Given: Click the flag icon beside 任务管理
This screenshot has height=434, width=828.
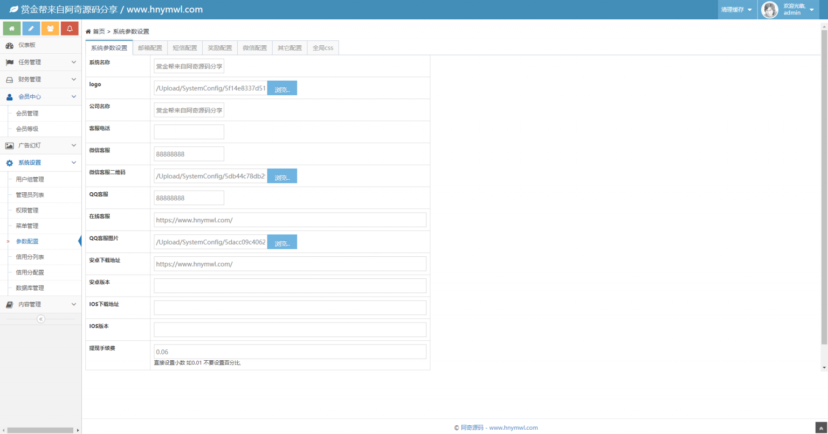Looking at the screenshot, I should (x=10, y=62).
